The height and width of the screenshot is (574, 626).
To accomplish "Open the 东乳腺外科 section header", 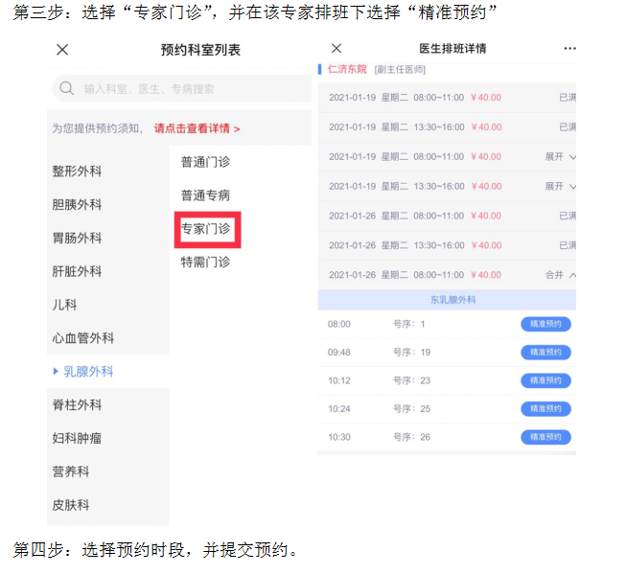I will tap(447, 300).
